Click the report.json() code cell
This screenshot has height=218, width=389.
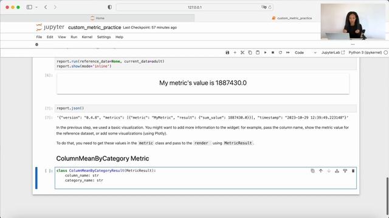tap(205, 108)
